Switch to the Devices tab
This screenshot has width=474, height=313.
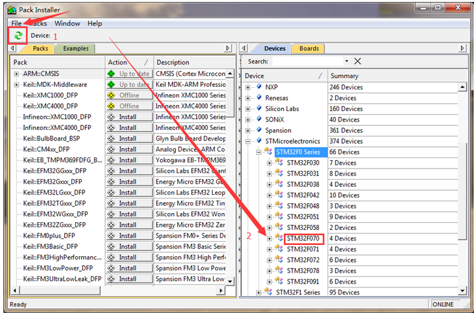pos(275,48)
